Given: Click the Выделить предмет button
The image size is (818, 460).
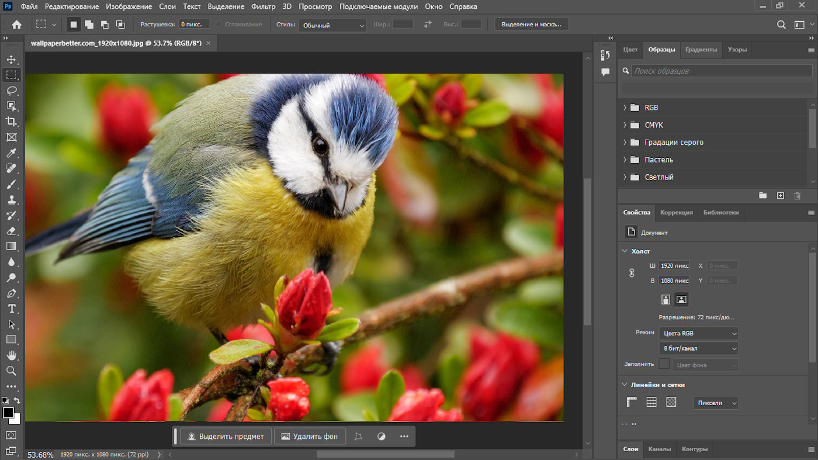Looking at the screenshot, I should point(226,437).
